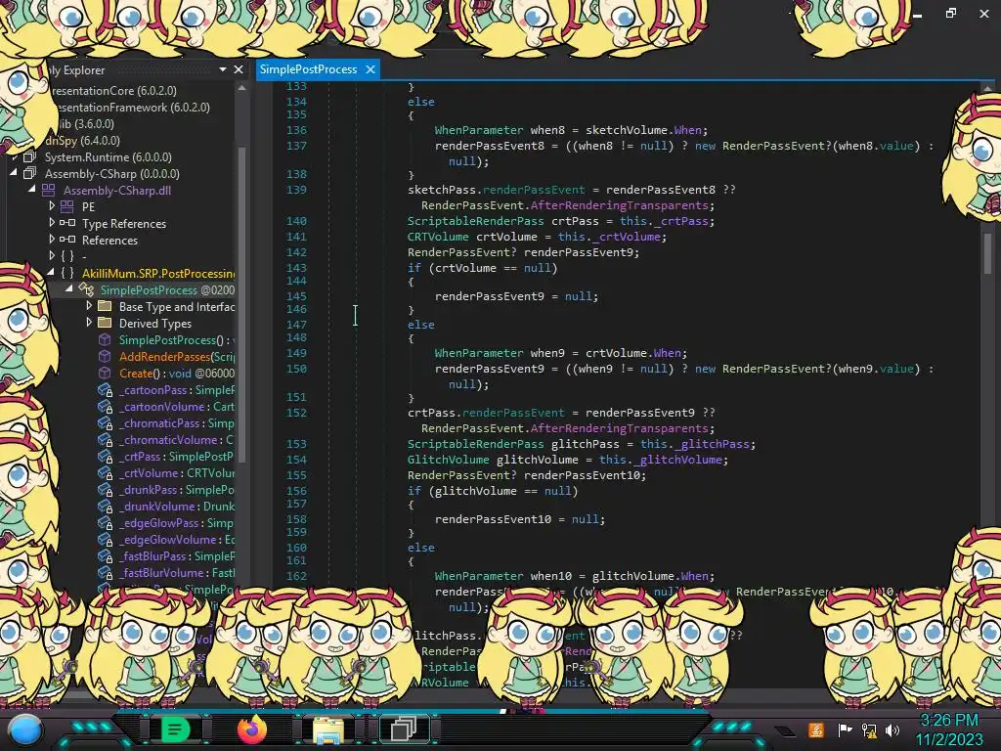Click the stacked windows taskbar icon
The image size is (1001, 751).
404,729
